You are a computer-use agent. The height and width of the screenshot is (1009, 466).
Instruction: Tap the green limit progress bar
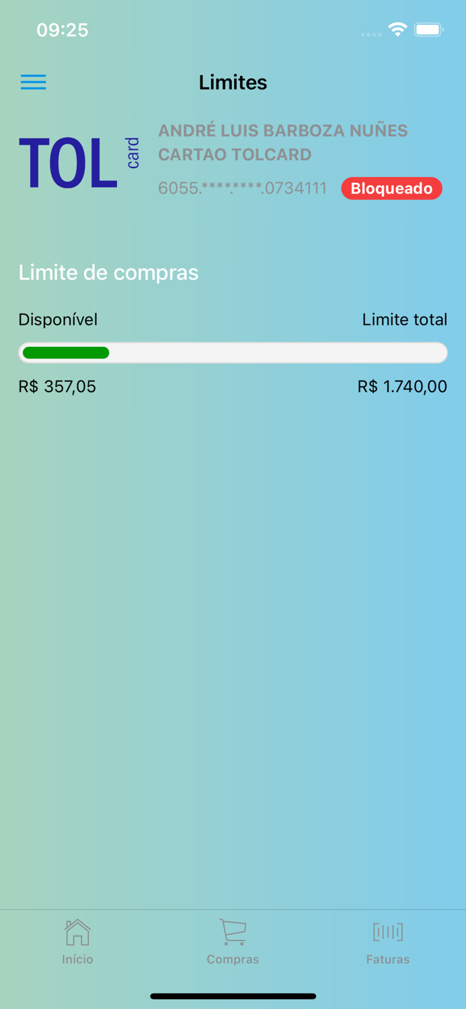pos(65,352)
